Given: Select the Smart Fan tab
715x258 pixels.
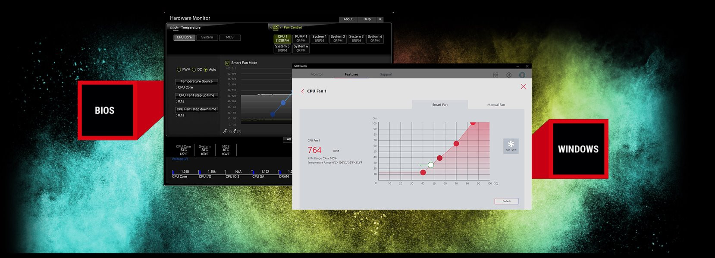Looking at the screenshot, I should (440, 105).
